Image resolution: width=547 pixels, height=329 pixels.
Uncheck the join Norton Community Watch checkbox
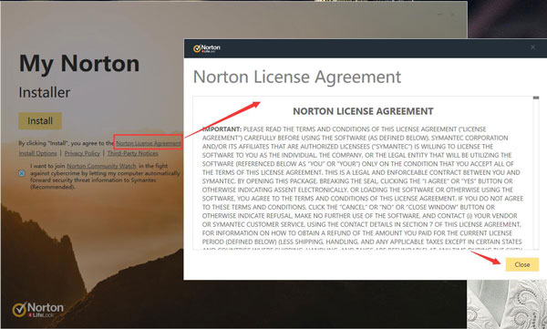(x=22, y=173)
